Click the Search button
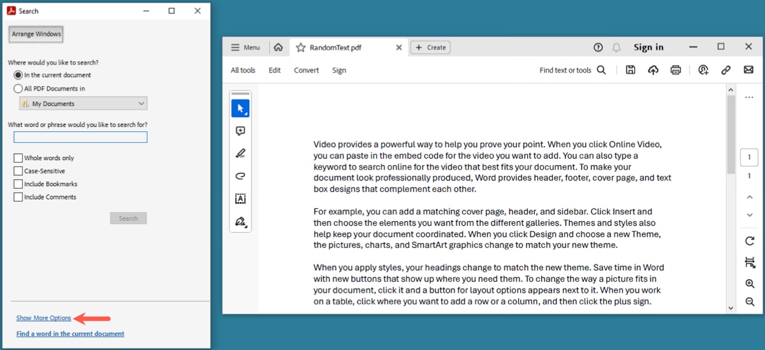 tap(128, 218)
